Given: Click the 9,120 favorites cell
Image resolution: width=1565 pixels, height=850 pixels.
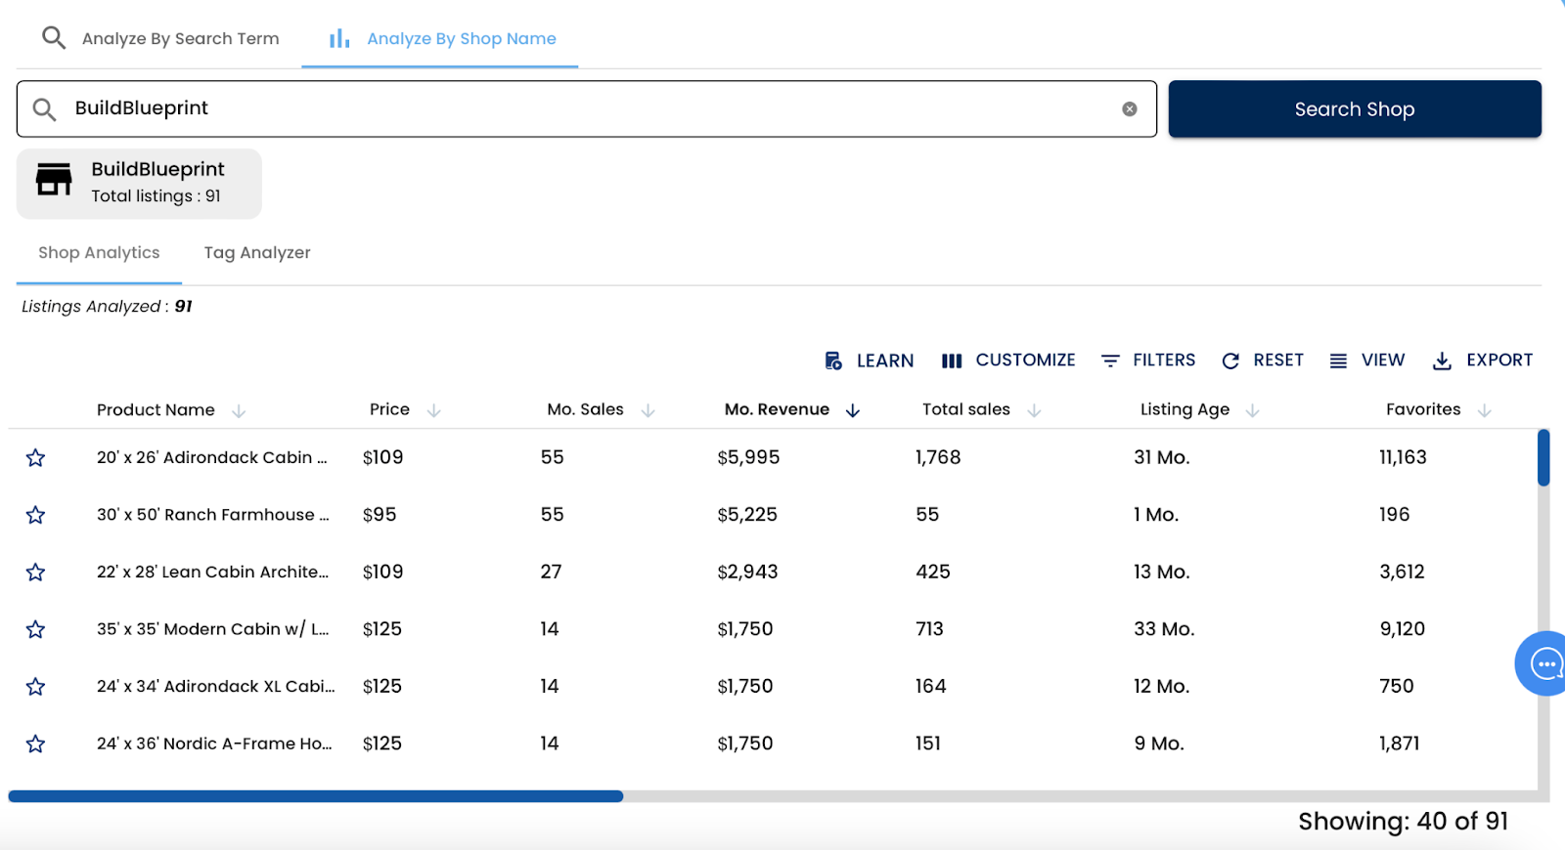Looking at the screenshot, I should (x=1402, y=629).
